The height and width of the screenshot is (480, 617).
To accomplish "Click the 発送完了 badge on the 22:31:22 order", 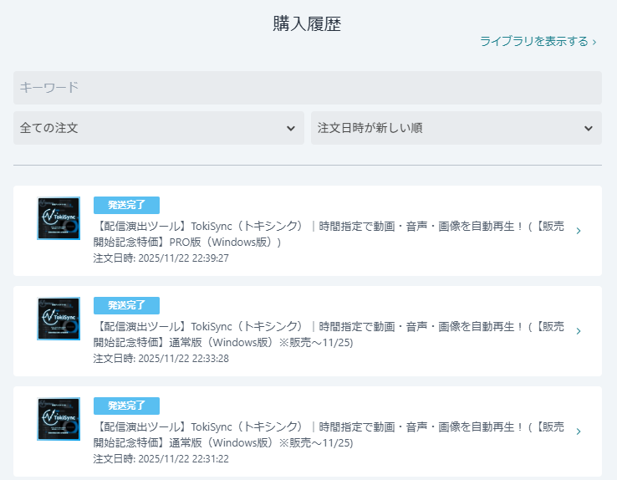I will coord(127,406).
